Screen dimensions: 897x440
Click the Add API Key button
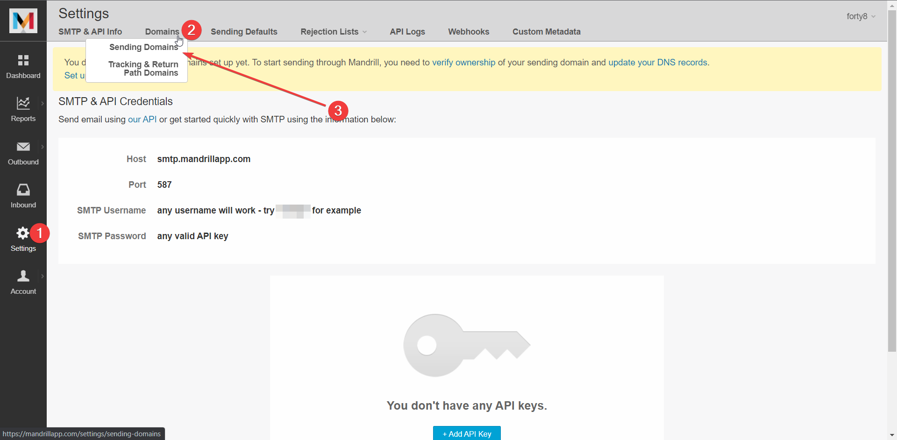[467, 433]
